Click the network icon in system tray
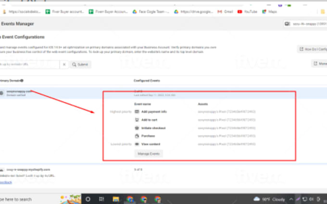Viewport: 327px width, 204px height. [304, 199]
